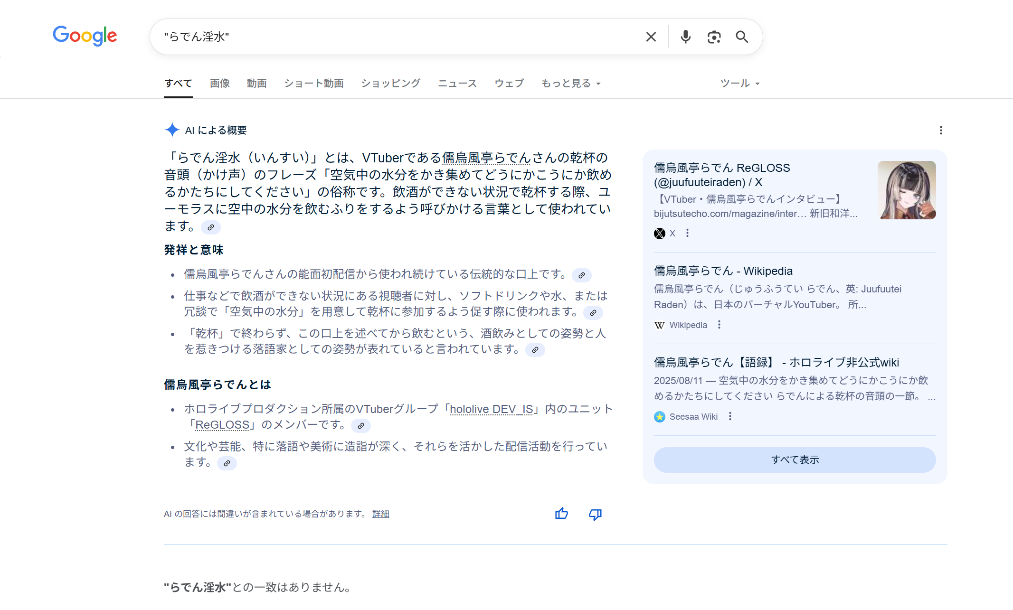The height and width of the screenshot is (610, 1013).
Task: Give thumbs down to the AI answer
Action: 595,514
